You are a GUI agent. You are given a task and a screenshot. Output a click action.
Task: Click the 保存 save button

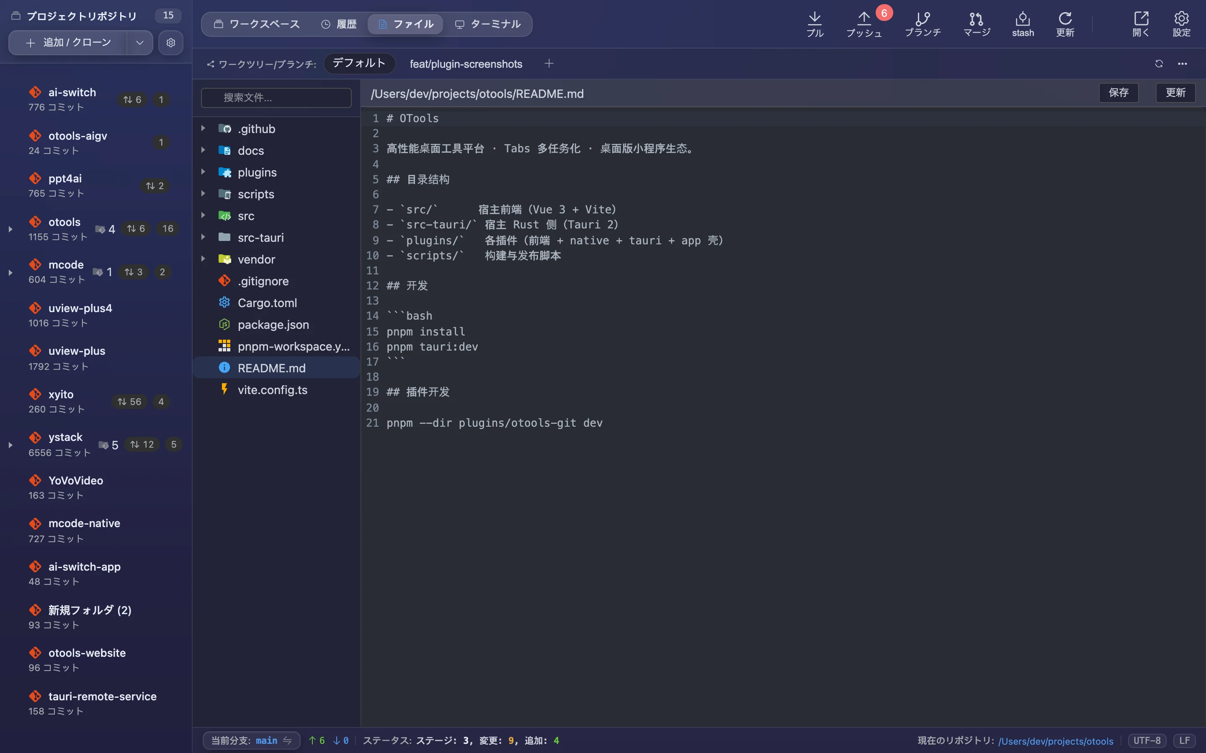coord(1119,92)
